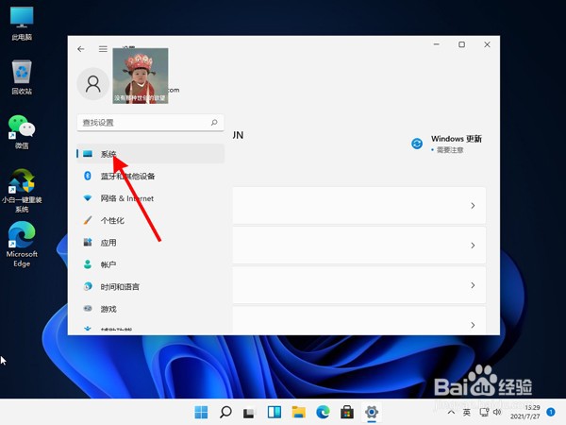
Task: Expand the third settings card chevron
Action: point(473,285)
